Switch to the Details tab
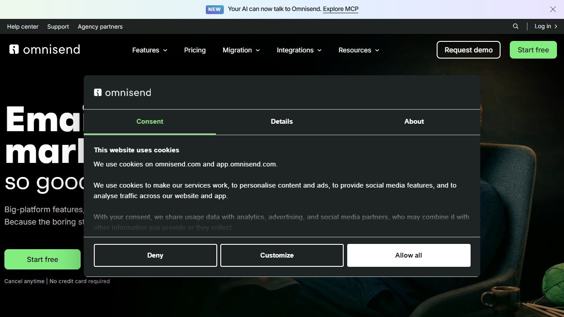564x317 pixels. (x=282, y=122)
